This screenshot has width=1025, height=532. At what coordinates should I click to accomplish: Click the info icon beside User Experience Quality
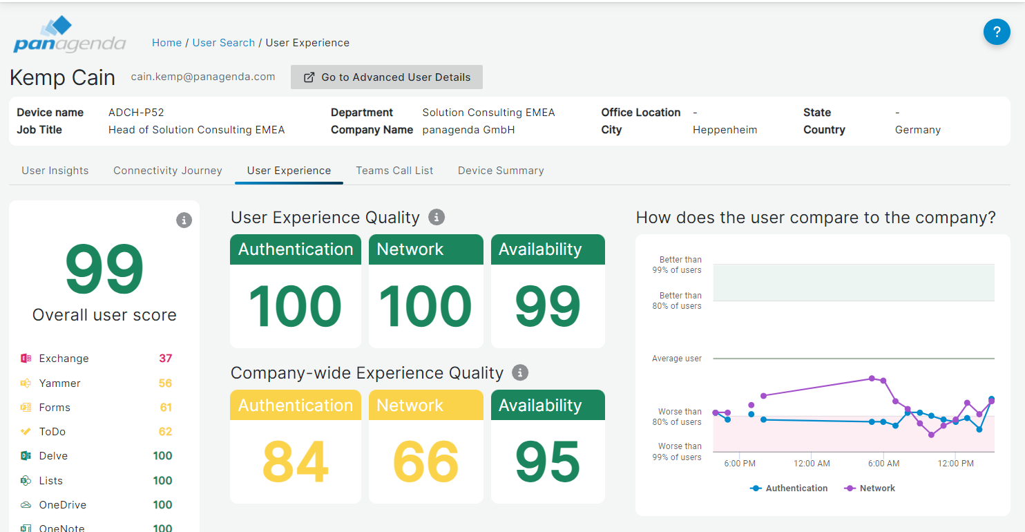pos(437,217)
